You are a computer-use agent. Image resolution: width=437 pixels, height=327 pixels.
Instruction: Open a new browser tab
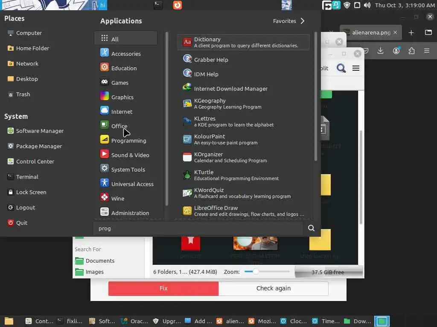(411, 33)
